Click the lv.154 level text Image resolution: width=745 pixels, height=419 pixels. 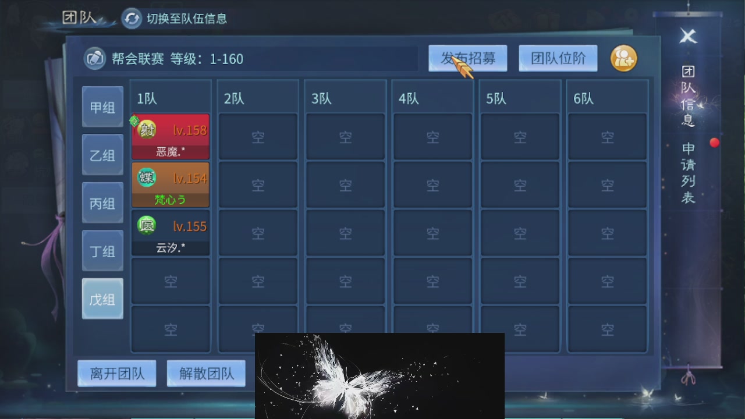[x=190, y=178]
